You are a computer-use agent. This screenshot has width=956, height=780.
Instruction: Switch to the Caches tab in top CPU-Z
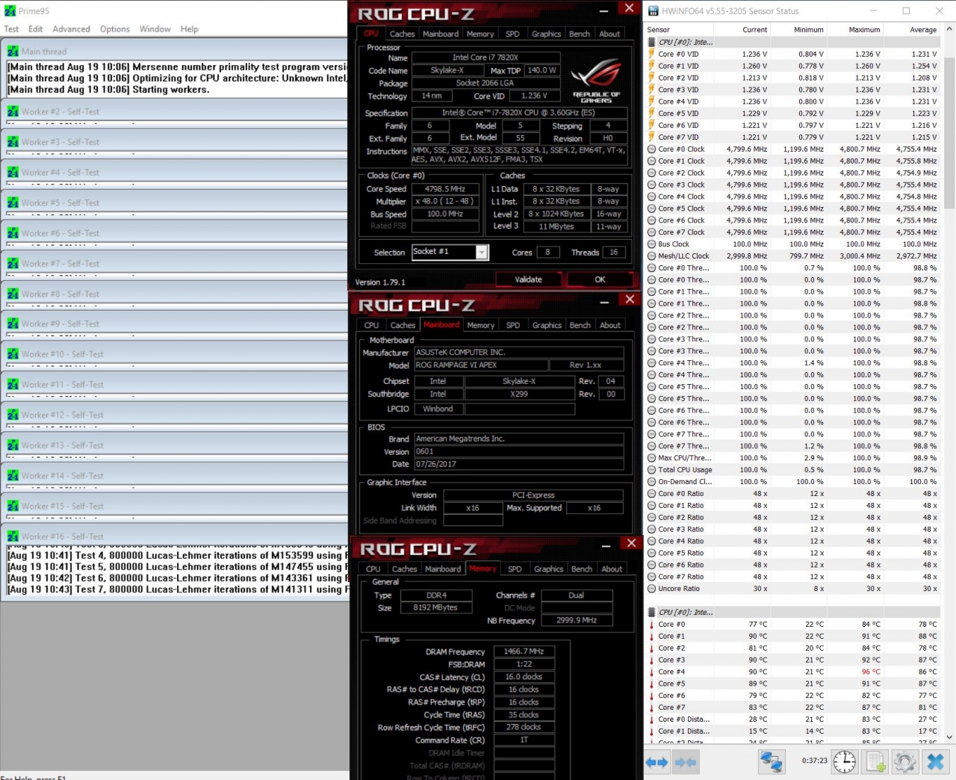click(402, 34)
